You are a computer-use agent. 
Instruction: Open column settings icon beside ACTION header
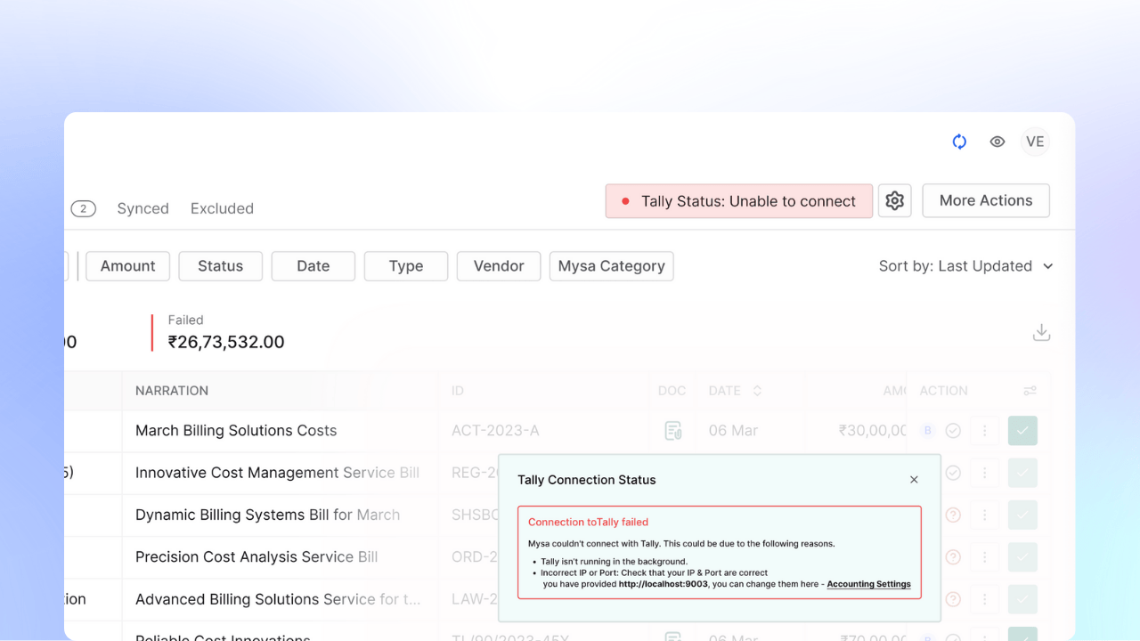[x=1030, y=391]
